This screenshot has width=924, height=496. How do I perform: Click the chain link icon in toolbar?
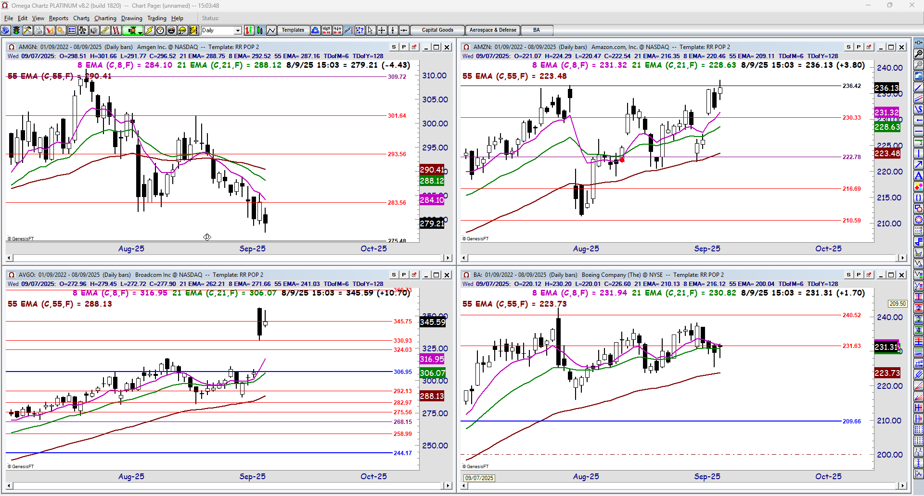pyautogui.click(x=105, y=30)
